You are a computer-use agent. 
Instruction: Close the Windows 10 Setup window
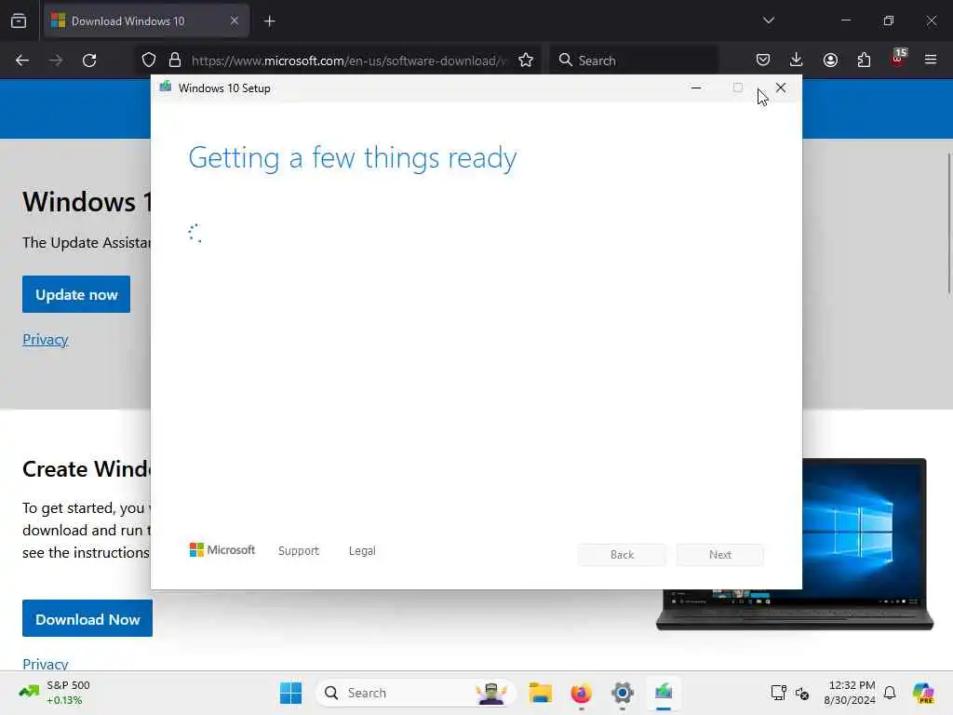click(x=781, y=88)
